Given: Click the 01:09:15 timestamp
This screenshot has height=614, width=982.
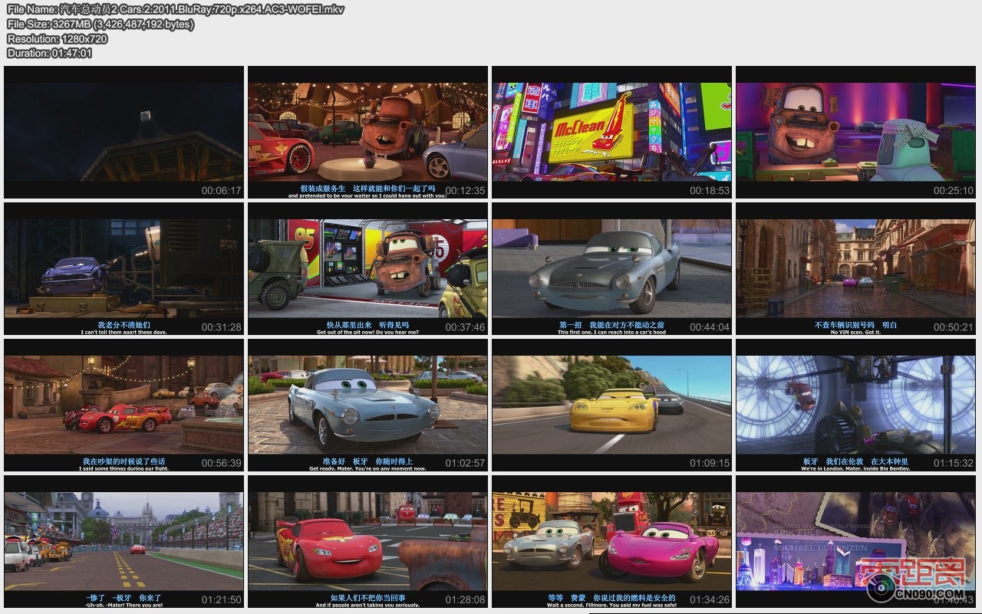Looking at the screenshot, I should 710,464.
